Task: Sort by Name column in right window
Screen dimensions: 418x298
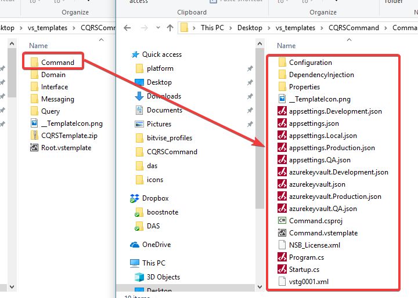Action: (x=286, y=46)
